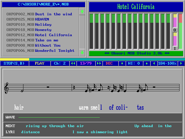Screen dimensions: 185x139
Task: Select the song Honesty in the list
Action: [x=43, y=30]
